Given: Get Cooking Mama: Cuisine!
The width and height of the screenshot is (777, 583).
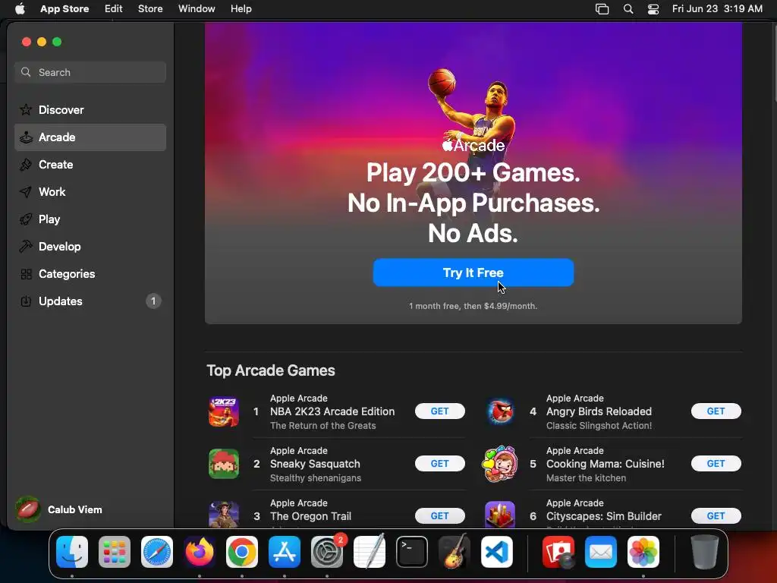Looking at the screenshot, I should coord(716,464).
